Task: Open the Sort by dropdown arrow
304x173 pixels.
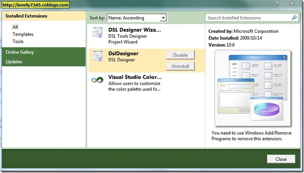Action: coord(163,18)
